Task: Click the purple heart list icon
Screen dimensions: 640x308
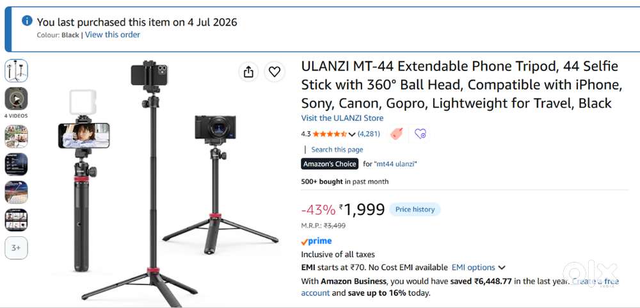Action: point(420,134)
